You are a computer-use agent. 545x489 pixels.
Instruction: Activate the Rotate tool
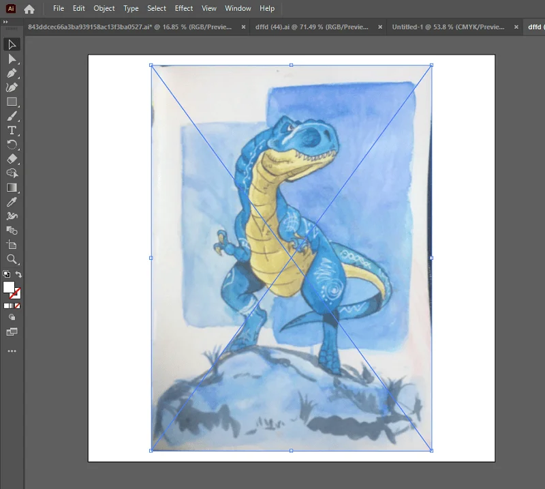12,145
